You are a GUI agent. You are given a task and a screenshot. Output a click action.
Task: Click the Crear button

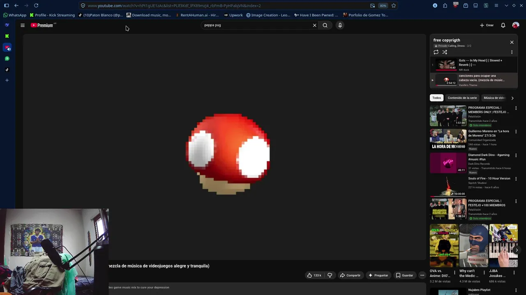tap(487, 25)
